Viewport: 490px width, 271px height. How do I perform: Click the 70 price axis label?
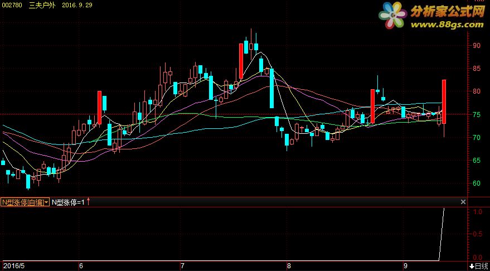[477, 137]
